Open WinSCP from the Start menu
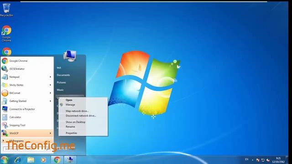This screenshot has height=164, width=292. [x=27, y=133]
